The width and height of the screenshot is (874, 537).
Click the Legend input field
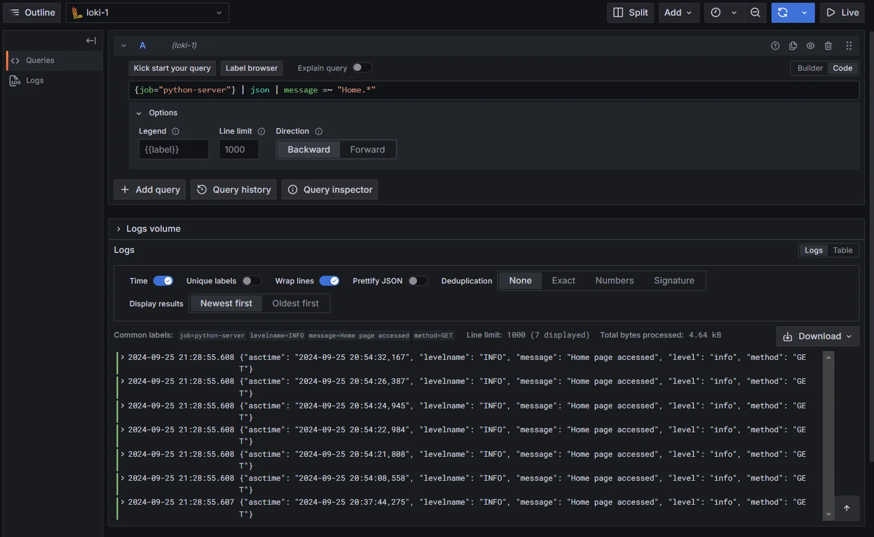(x=173, y=149)
